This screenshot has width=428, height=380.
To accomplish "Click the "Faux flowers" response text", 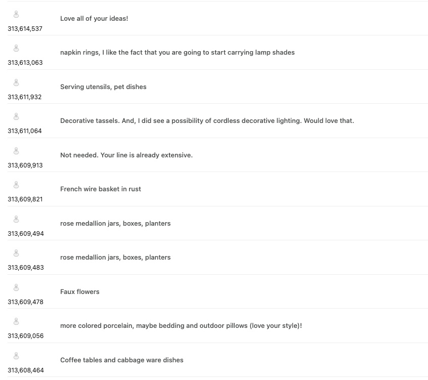I will point(80,292).
